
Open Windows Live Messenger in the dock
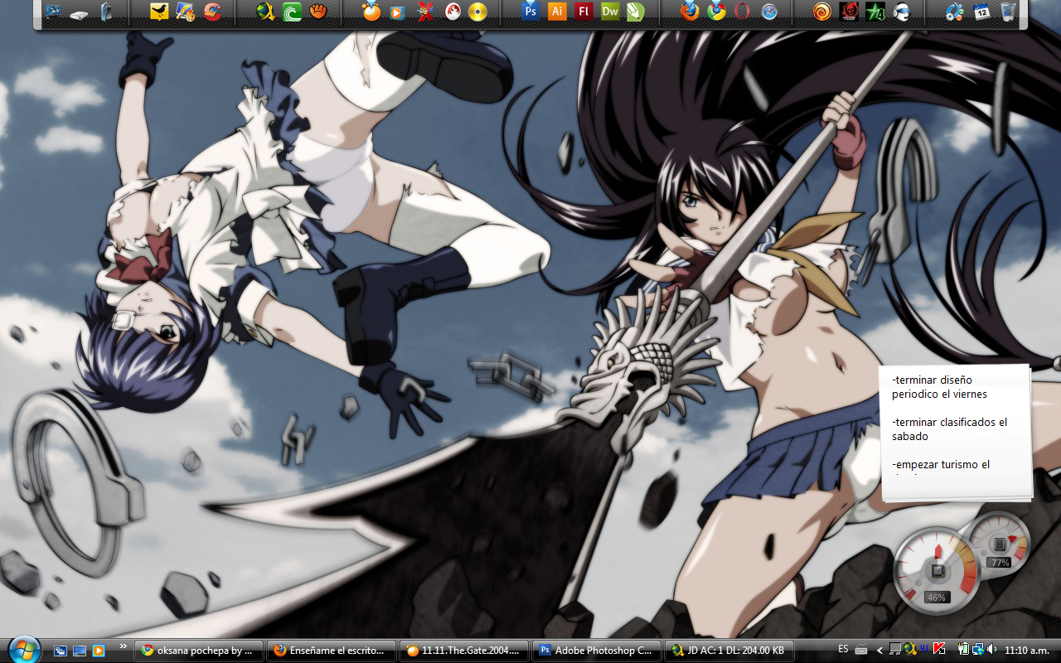click(x=955, y=12)
